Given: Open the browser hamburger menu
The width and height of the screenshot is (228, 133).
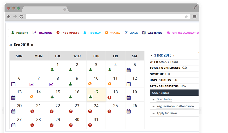Looking at the screenshot, I should tap(195, 17).
